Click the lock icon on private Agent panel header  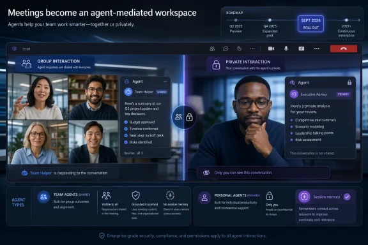tap(349, 82)
